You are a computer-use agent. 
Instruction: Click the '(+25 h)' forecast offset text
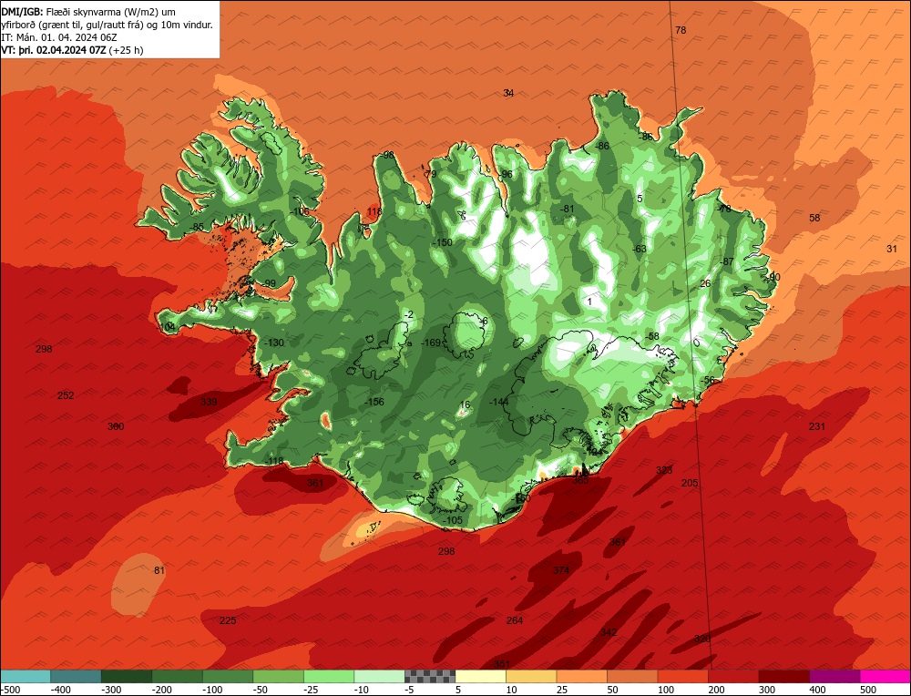126,50
